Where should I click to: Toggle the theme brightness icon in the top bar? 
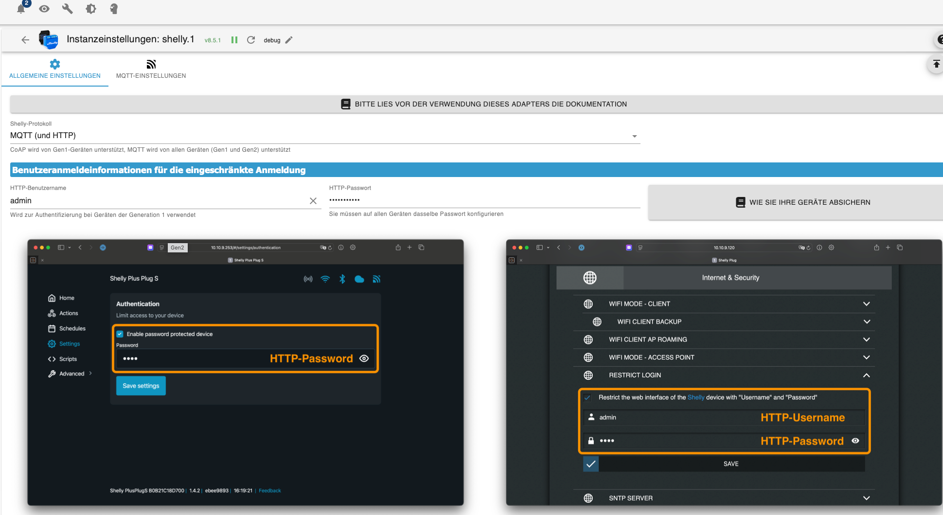(91, 9)
